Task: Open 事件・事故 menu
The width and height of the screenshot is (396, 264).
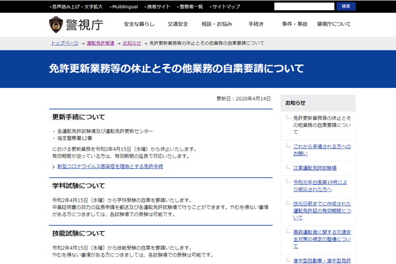Action: click(x=295, y=24)
